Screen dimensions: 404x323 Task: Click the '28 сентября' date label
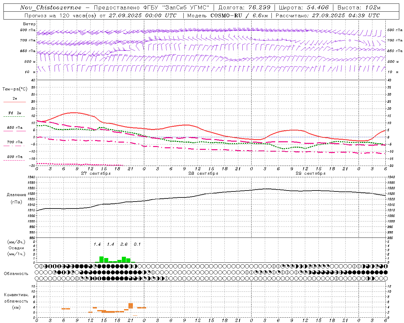[x=203, y=173]
